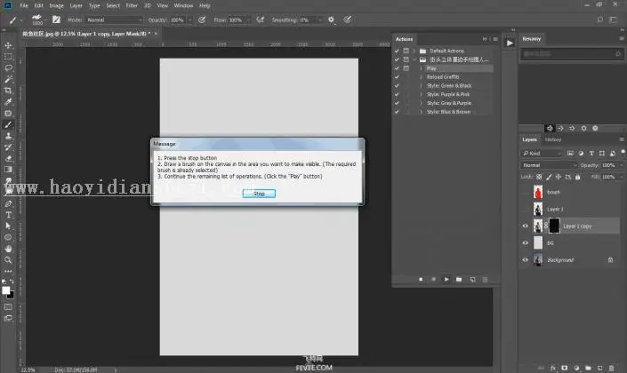627x373 pixels.
Task: Click the Stop recording icon in Actions panel
Action: point(421,280)
